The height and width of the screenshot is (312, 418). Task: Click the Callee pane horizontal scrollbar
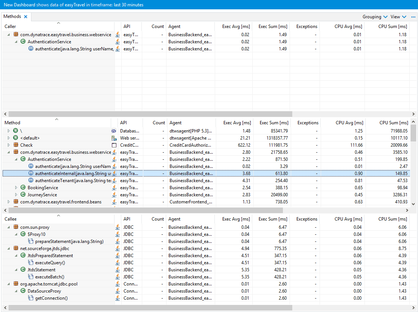pyautogui.click(x=150, y=308)
